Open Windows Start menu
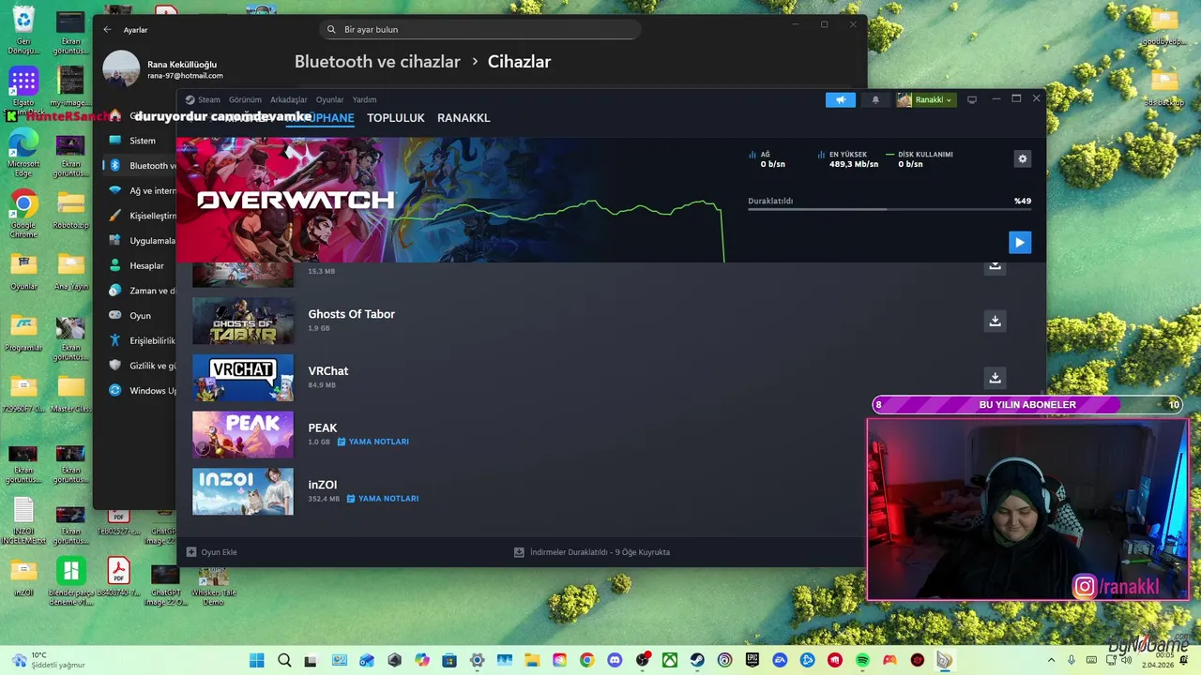The image size is (1201, 675). tap(257, 660)
